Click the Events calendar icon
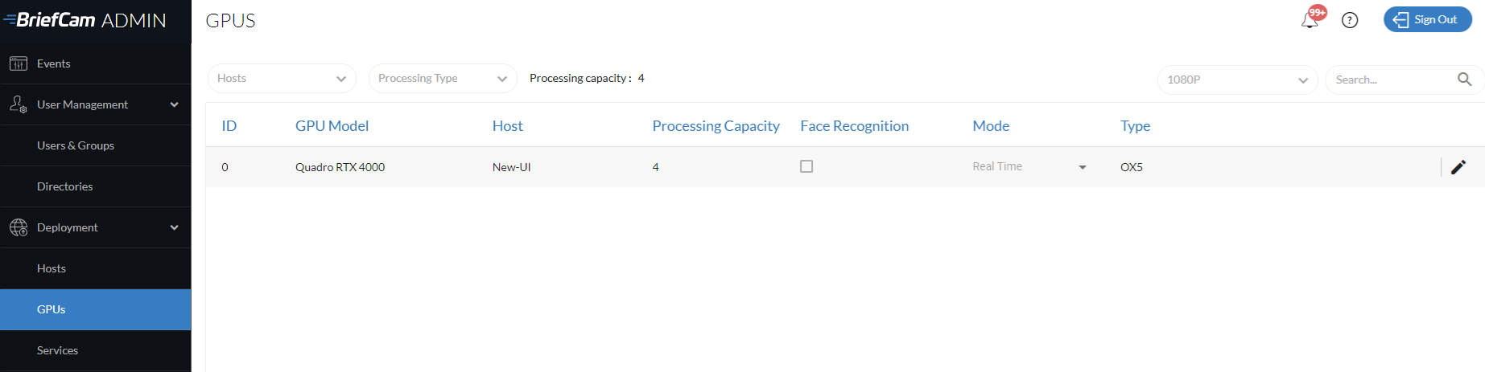This screenshot has width=1485, height=372. [19, 63]
